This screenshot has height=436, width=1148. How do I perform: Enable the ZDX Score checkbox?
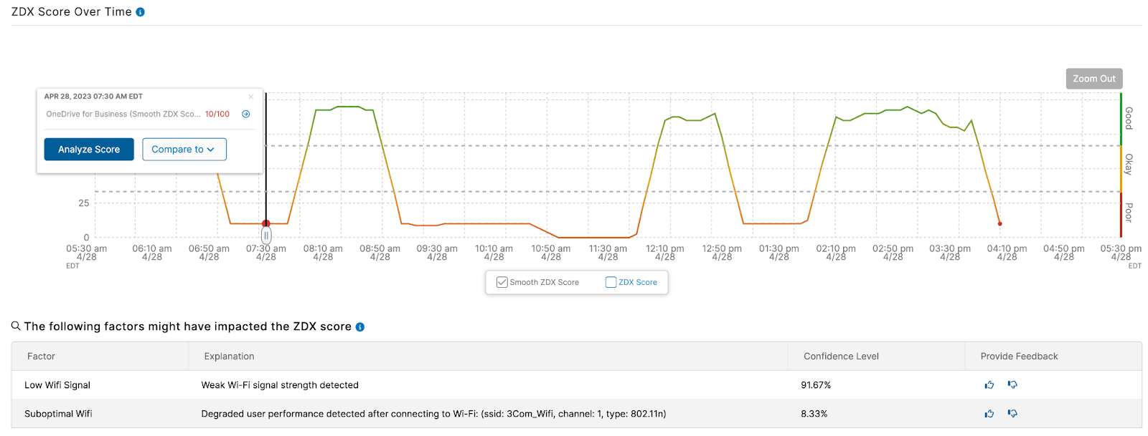[x=611, y=282]
